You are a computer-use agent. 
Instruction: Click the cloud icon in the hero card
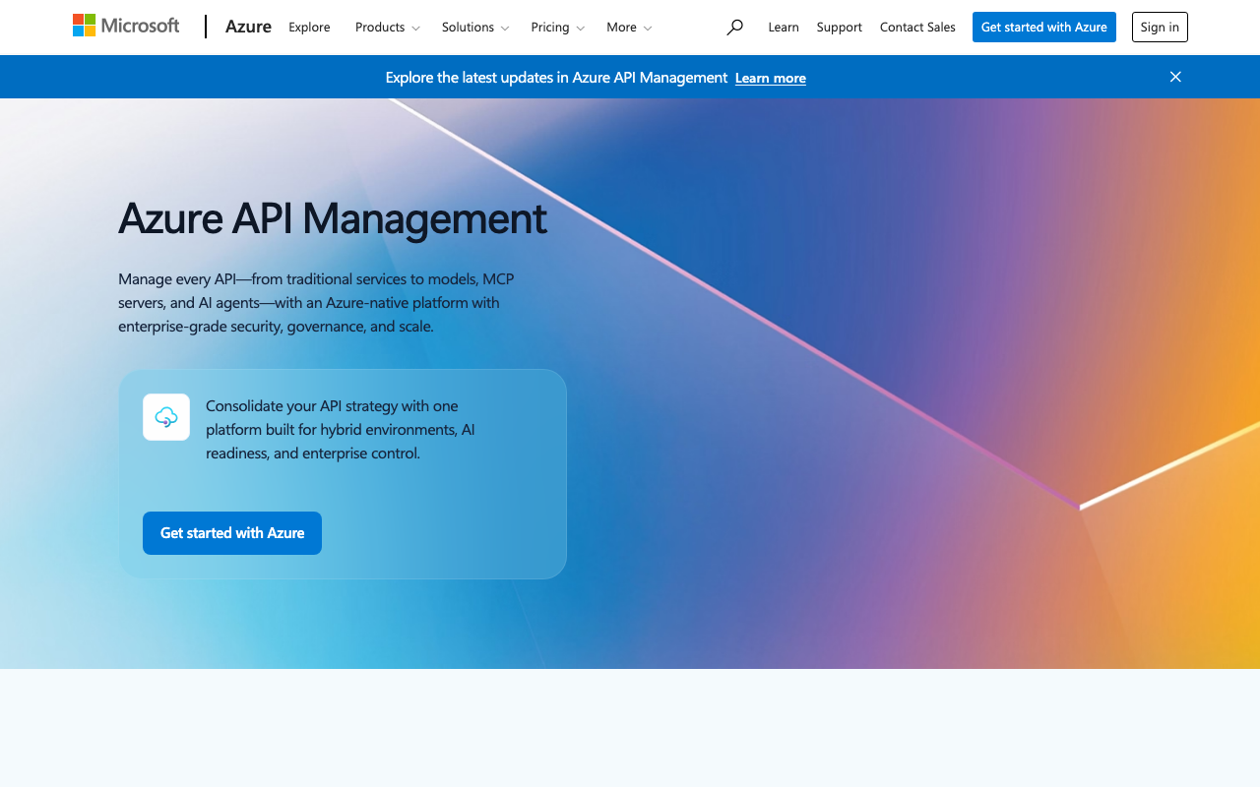pyautogui.click(x=166, y=417)
